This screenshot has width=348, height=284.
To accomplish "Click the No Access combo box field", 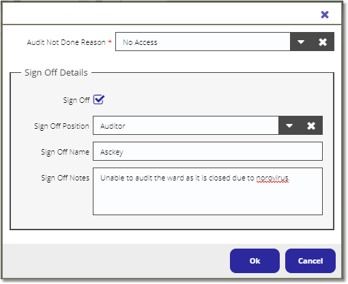I will coord(203,42).
